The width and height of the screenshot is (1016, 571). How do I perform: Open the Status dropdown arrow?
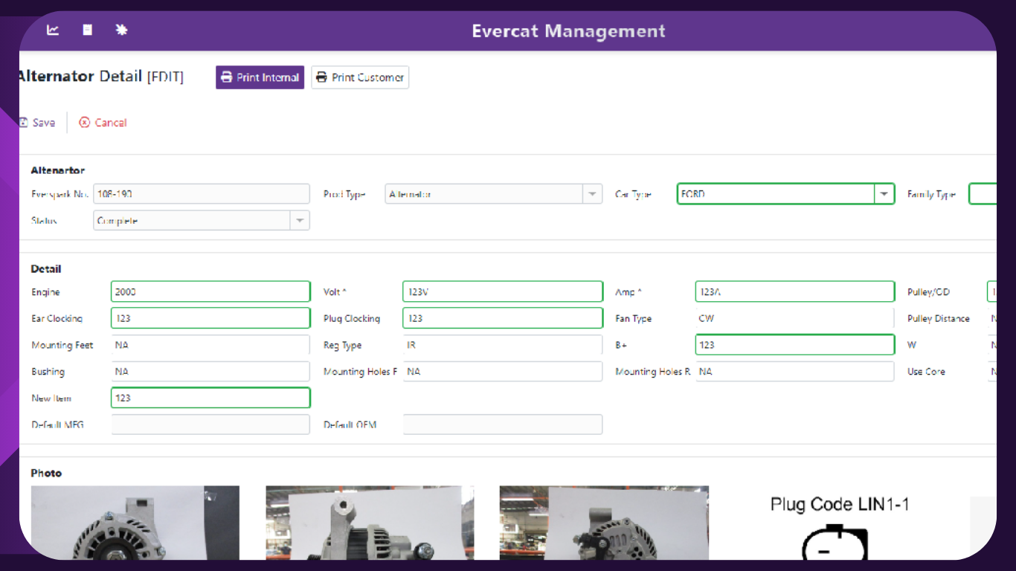(x=299, y=221)
